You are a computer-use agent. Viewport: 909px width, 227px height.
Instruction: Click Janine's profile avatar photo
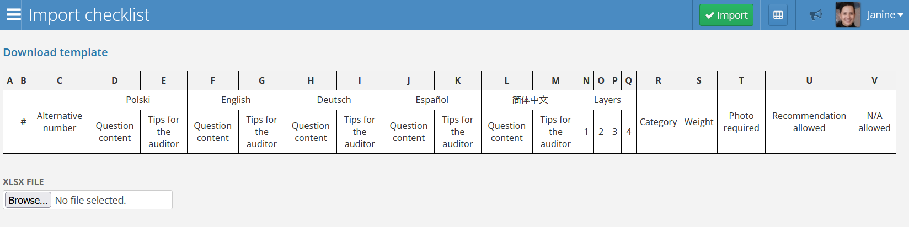point(848,15)
